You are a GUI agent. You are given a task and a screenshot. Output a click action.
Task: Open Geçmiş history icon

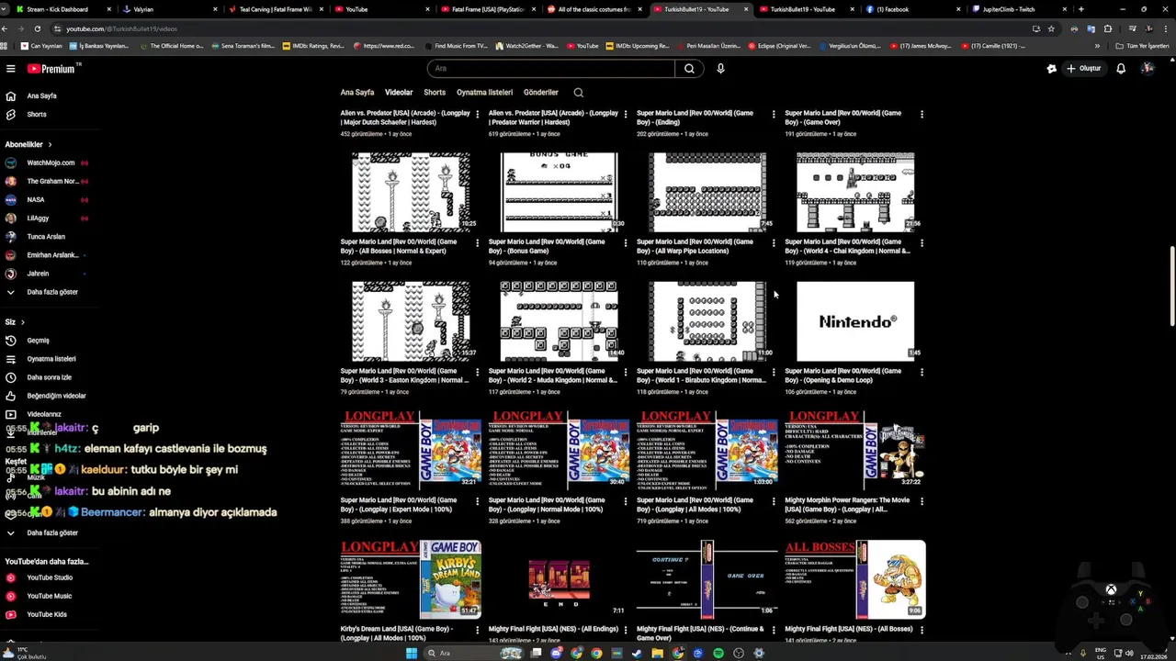[11, 341]
